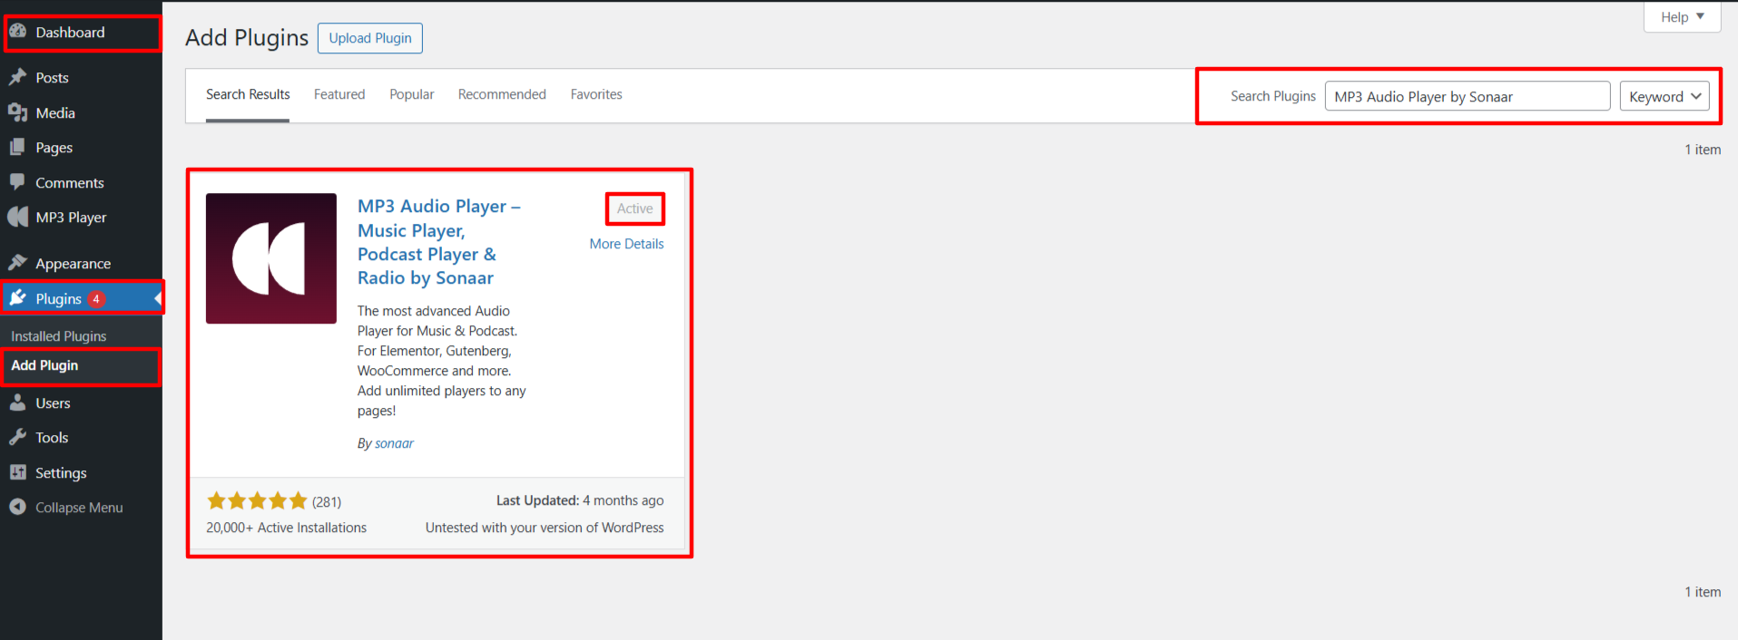Open the Recommended plugins tab

tap(502, 94)
